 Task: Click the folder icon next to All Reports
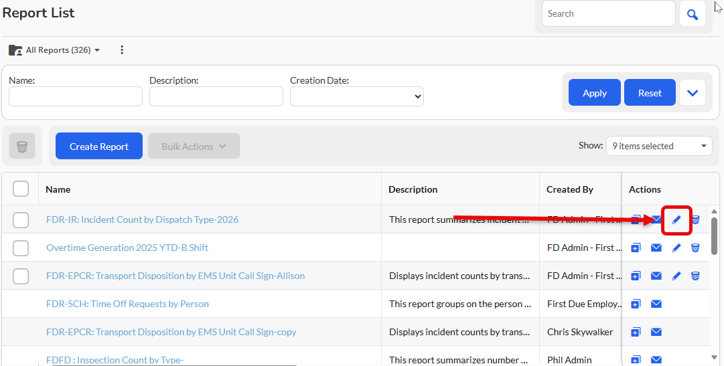tap(15, 50)
